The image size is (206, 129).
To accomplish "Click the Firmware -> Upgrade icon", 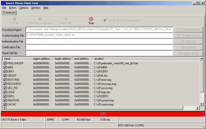I will click(40, 19).
